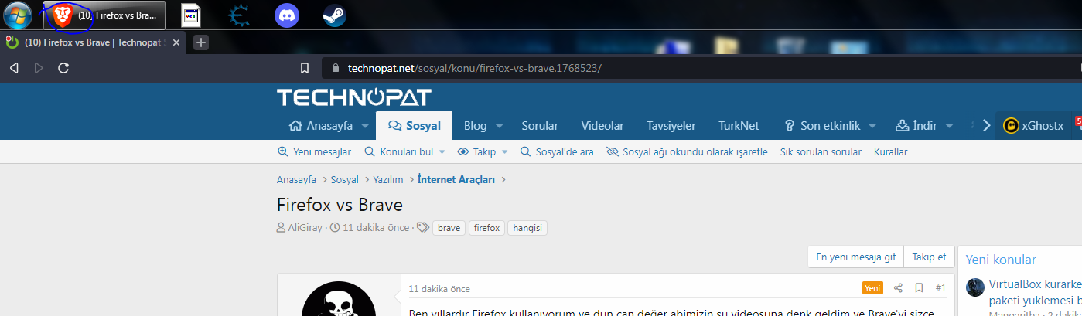Open the Blog navigation link
The width and height of the screenshot is (1082, 316).
[x=475, y=125]
